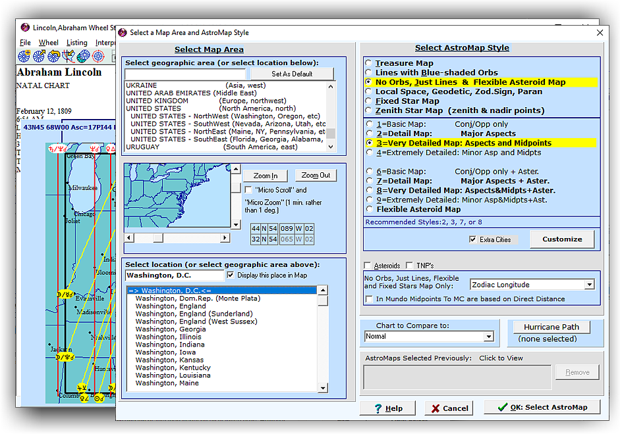Click the wheel with diagonal arrow icon
The width and height of the screenshot is (620, 434).
(39, 57)
